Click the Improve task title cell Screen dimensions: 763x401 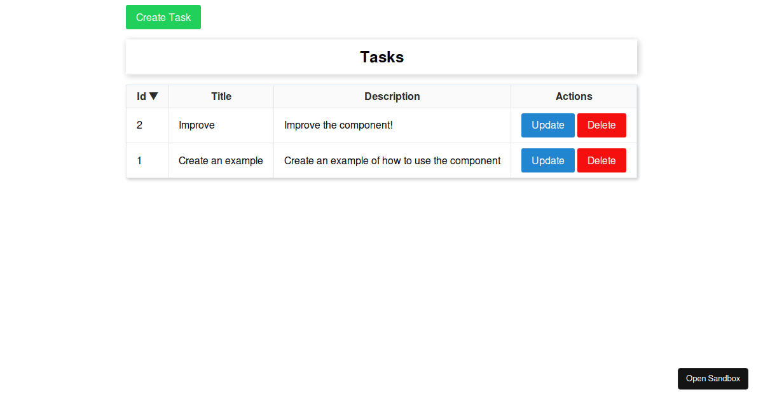[196, 125]
